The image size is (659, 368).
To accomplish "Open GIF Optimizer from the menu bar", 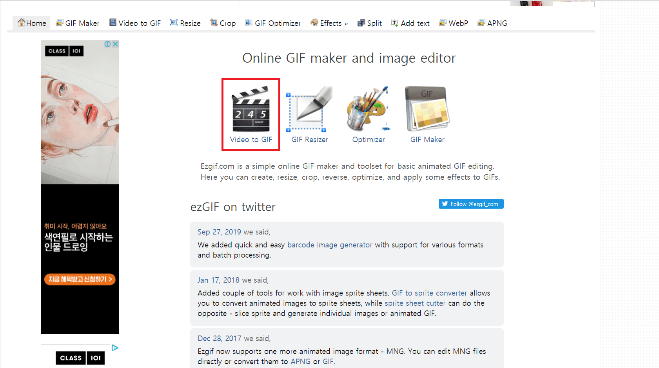I will click(273, 23).
